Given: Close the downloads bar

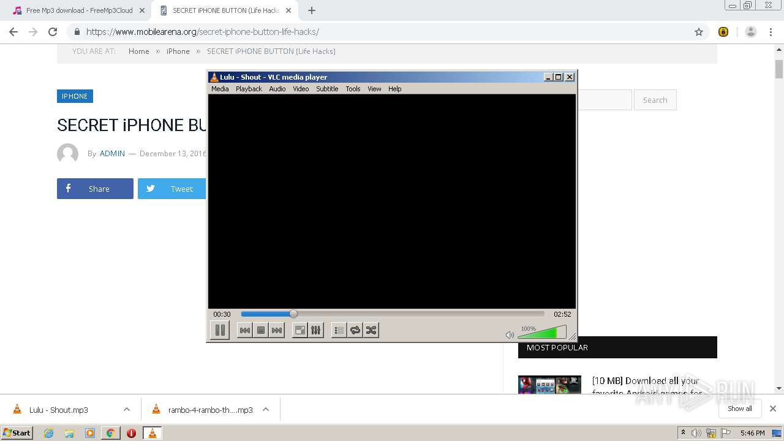Looking at the screenshot, I should pyautogui.click(x=773, y=409).
